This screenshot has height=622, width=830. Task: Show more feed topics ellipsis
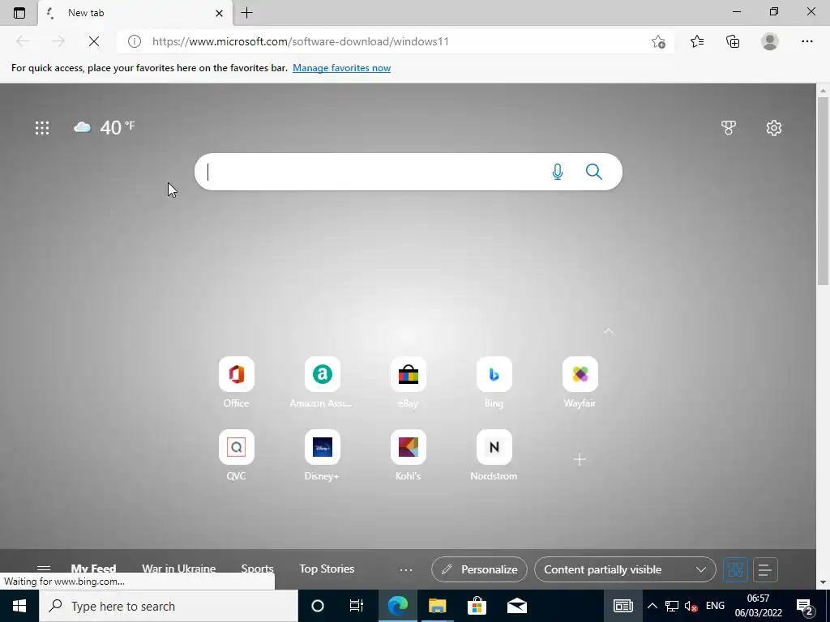tap(406, 569)
